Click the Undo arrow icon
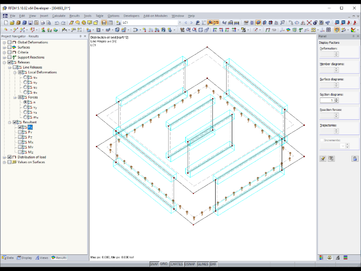This screenshot has width=361, height=271. 57,23
